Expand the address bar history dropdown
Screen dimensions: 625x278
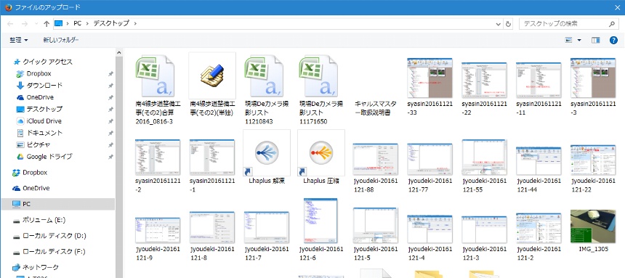click(499, 24)
